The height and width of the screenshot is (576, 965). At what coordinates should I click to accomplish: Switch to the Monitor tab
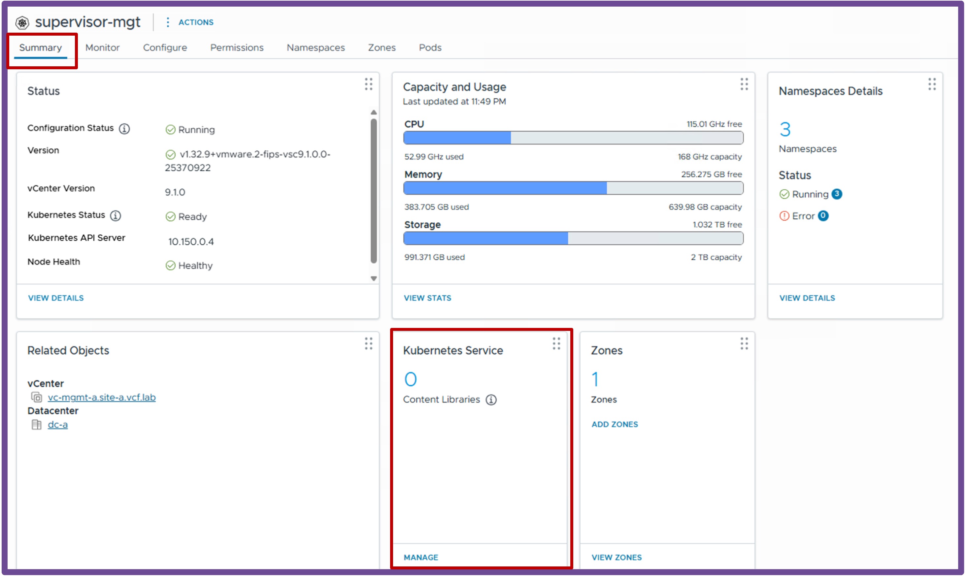click(x=103, y=48)
